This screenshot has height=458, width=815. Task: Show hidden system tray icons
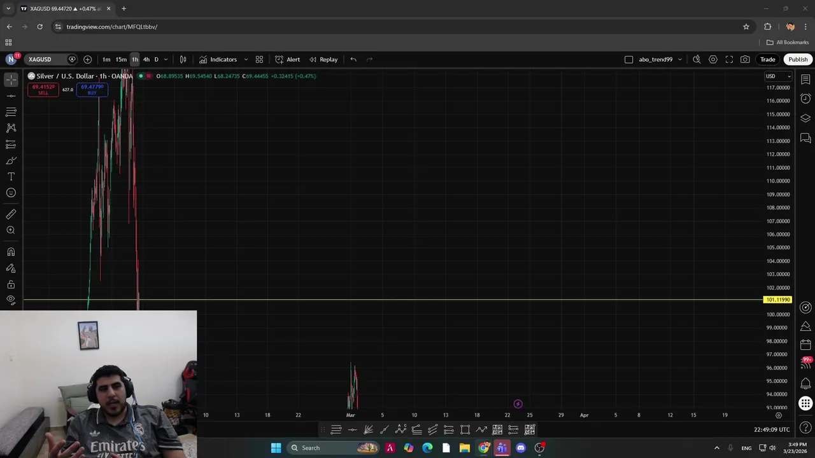pyautogui.click(x=717, y=448)
